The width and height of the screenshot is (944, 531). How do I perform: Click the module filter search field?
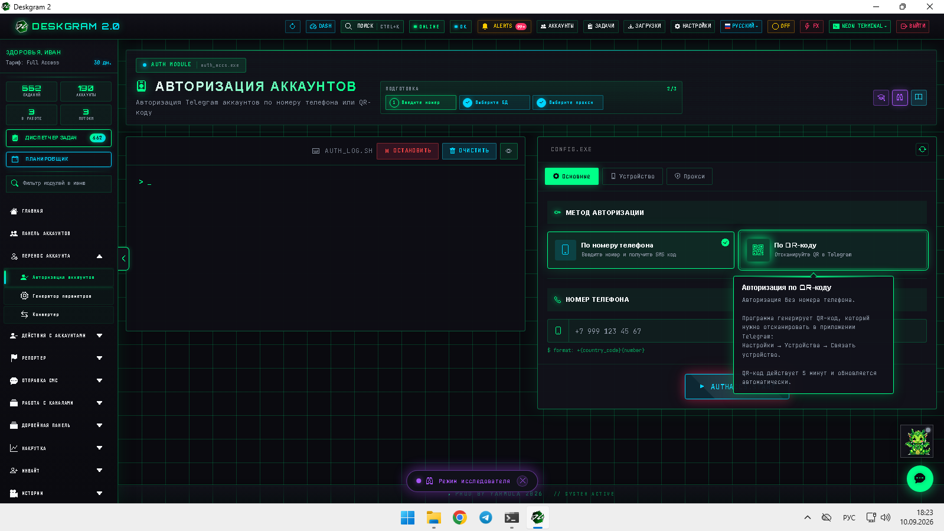(x=58, y=184)
